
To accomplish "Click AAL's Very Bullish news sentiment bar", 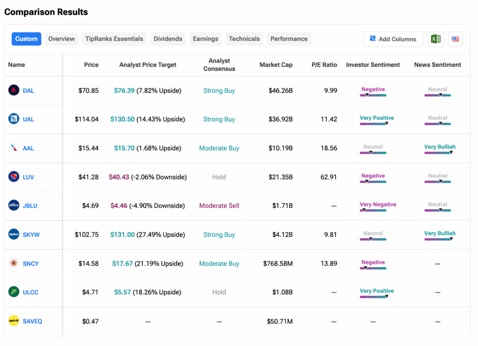I will click(x=438, y=152).
